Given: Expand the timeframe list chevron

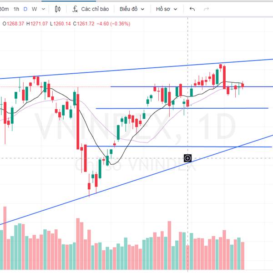Looking at the screenshot, I should pos(44,9).
